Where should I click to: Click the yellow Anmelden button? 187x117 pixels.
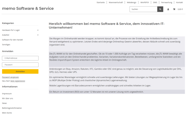[x=20, y=71]
